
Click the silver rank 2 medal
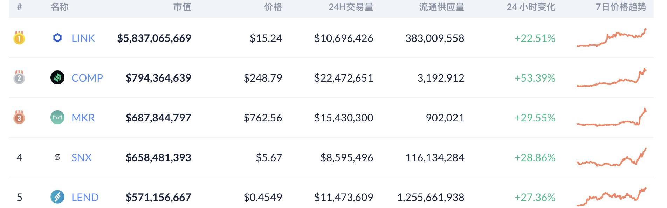coord(19,77)
